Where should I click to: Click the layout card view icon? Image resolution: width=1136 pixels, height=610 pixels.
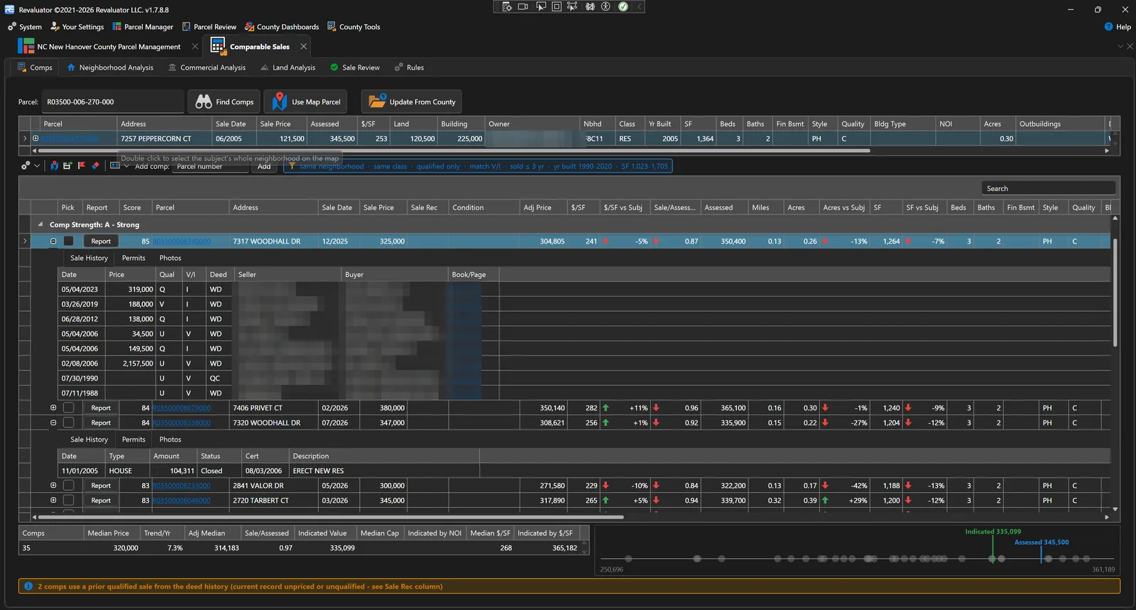(115, 165)
